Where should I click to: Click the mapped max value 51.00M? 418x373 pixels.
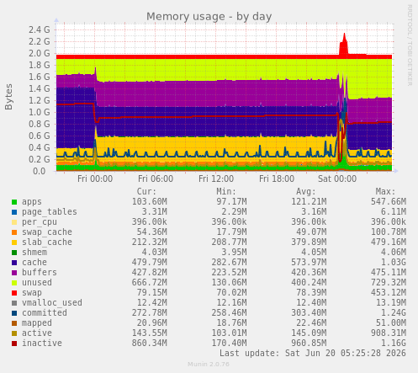[391, 323]
